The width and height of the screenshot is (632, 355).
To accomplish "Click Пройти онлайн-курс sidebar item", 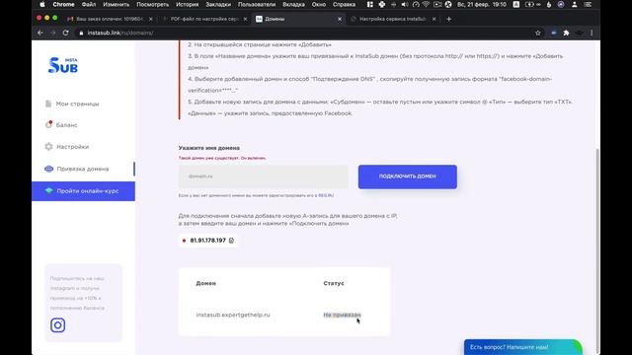I will click(x=83, y=191).
